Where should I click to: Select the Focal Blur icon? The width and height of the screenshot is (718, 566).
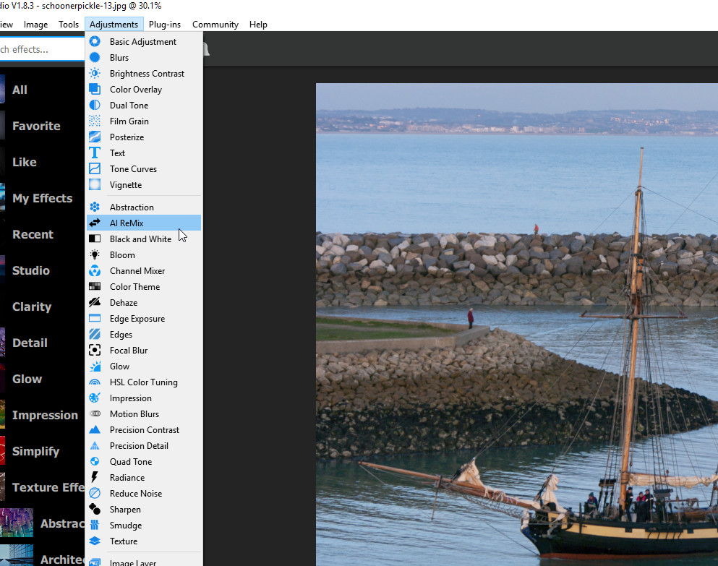[95, 351]
